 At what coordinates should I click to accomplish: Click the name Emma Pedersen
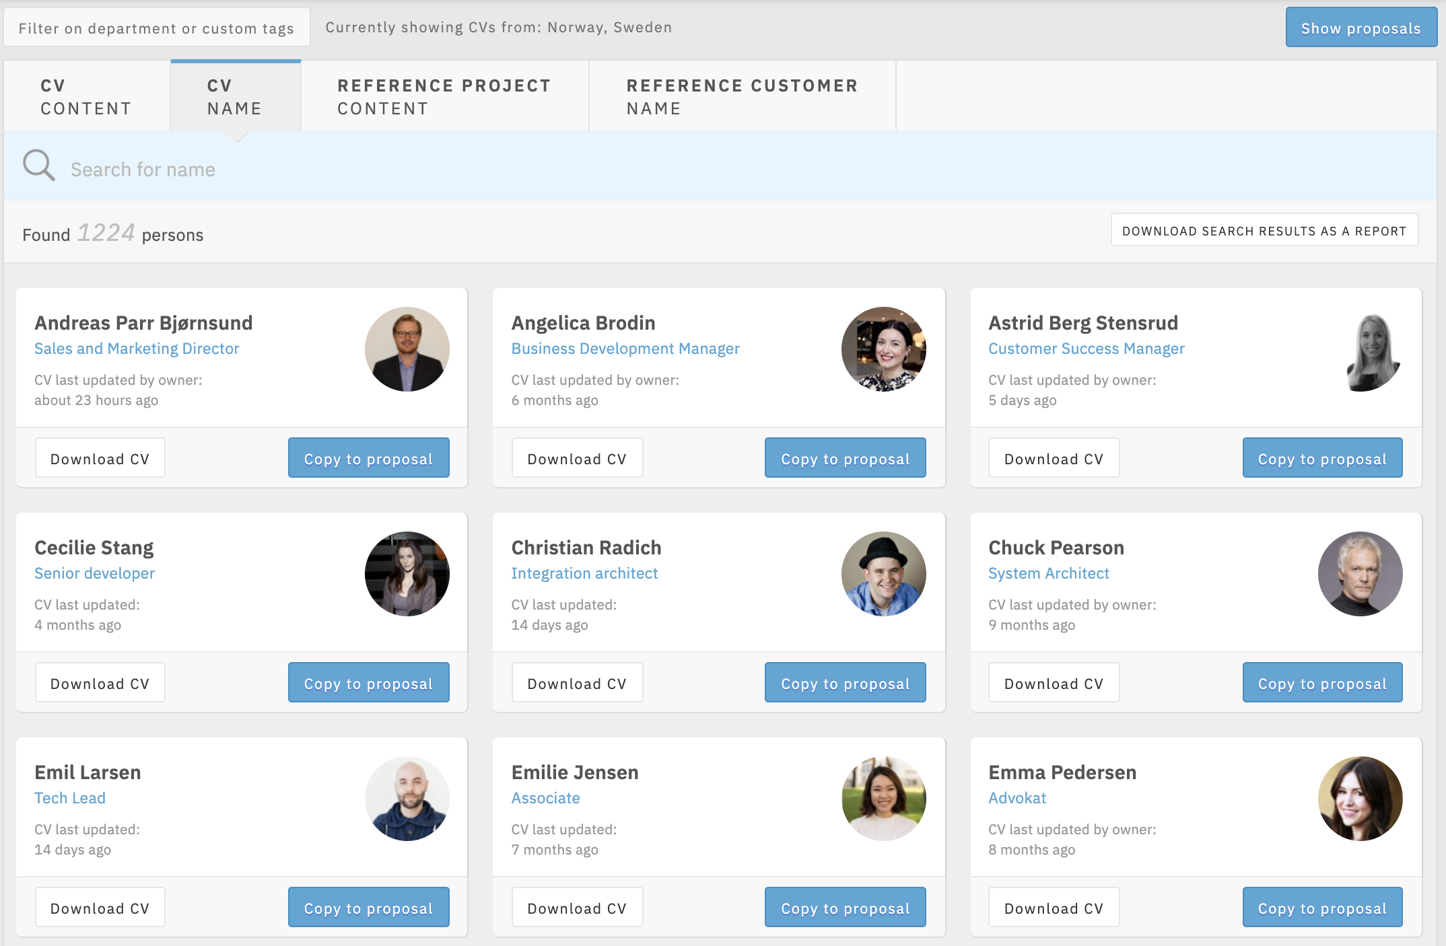1062,772
